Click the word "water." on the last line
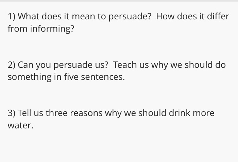 (20, 126)
